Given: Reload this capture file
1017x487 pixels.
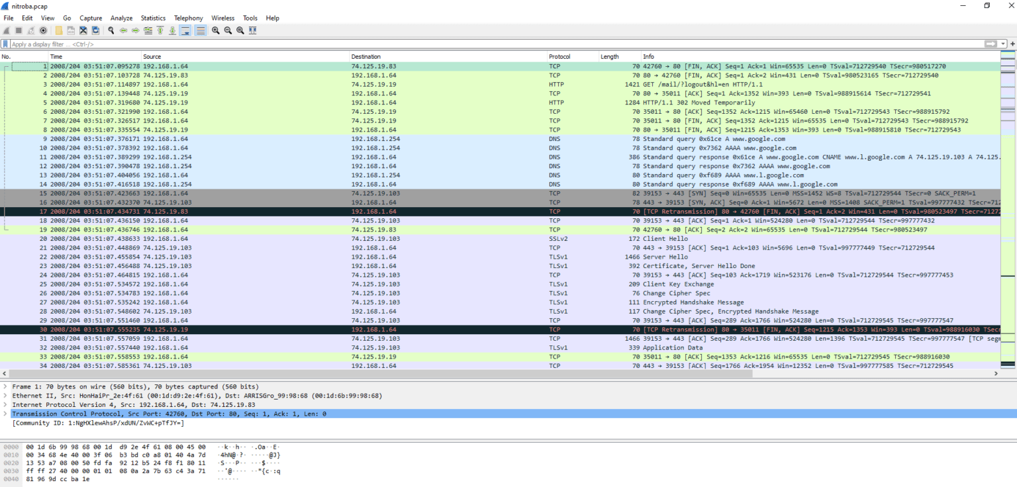Looking at the screenshot, I should tap(95, 30).
